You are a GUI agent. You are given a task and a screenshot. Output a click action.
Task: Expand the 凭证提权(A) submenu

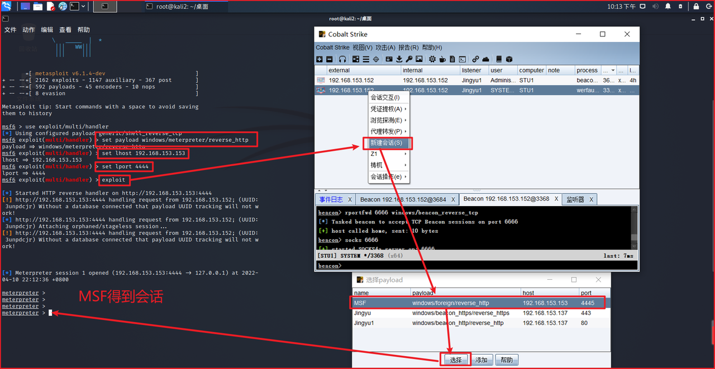point(389,109)
